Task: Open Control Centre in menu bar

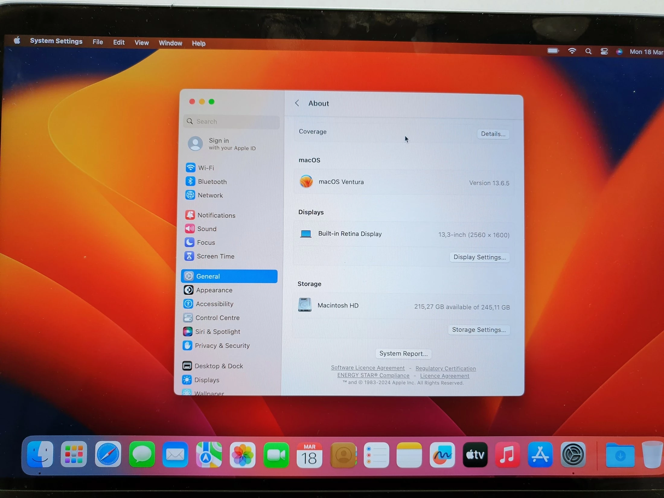Action: click(604, 51)
